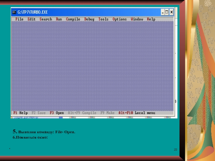Image resolution: width=215 pixels, height=161 pixels.
Task: Open the Debug menu
Action: [89, 19]
